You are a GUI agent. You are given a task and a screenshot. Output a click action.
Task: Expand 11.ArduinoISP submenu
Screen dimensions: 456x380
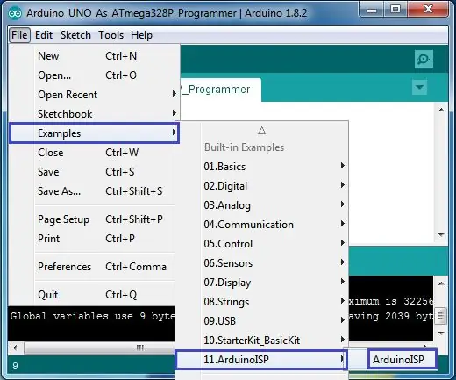tap(262, 360)
